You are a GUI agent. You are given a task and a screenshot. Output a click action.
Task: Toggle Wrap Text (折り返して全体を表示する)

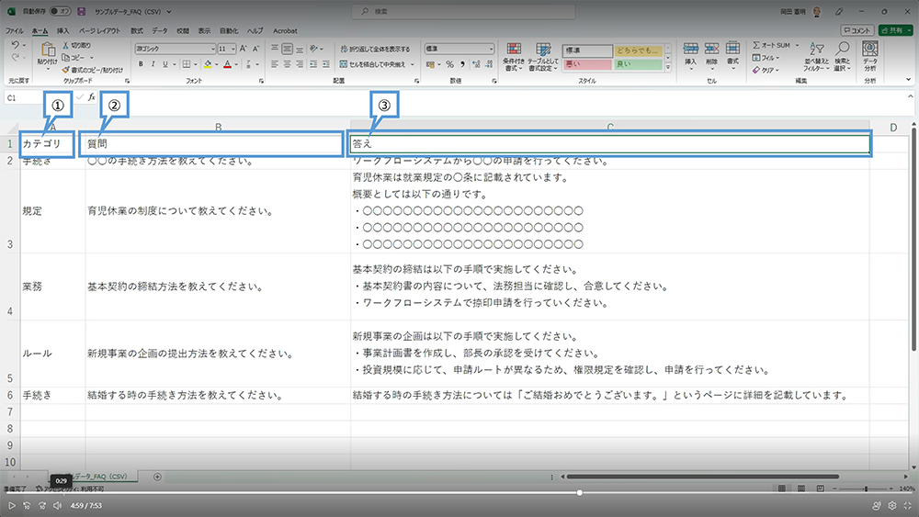(x=376, y=50)
